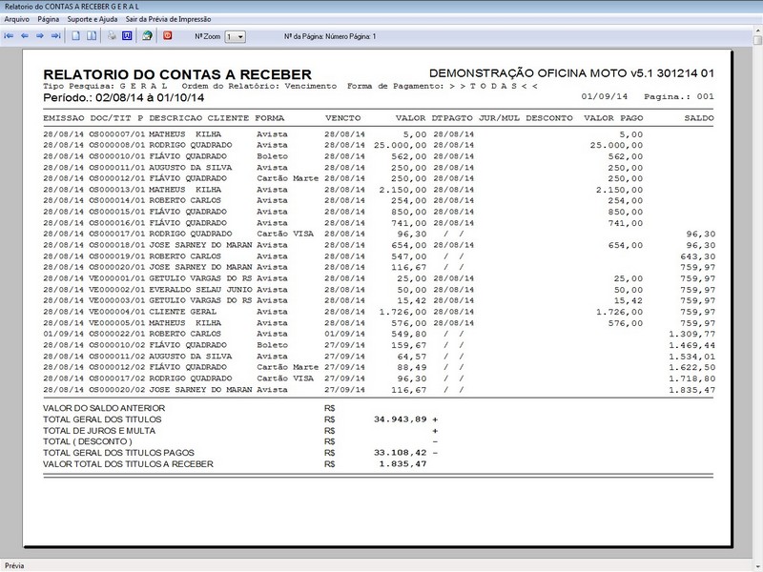
Task: Click the Nº da Página field
Action: pyautogui.click(x=329, y=38)
